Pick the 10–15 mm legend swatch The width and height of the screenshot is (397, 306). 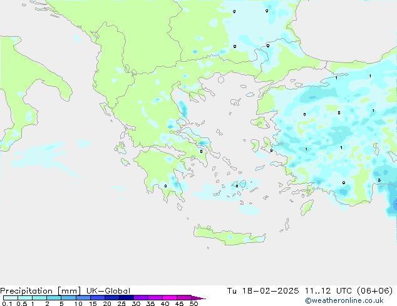pos(83,298)
